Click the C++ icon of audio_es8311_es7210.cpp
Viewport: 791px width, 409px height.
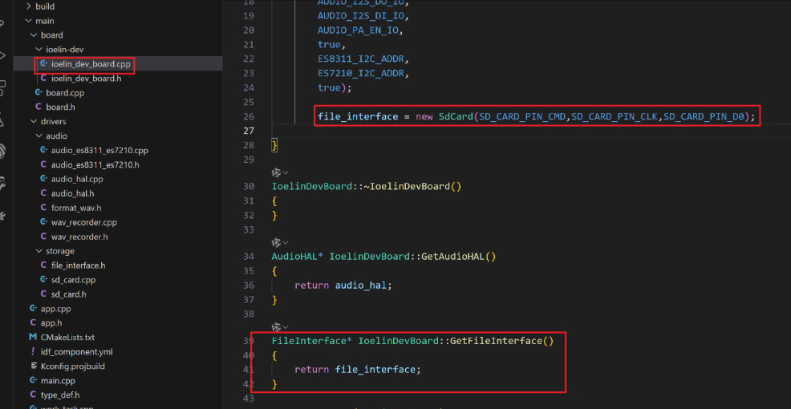pos(43,150)
